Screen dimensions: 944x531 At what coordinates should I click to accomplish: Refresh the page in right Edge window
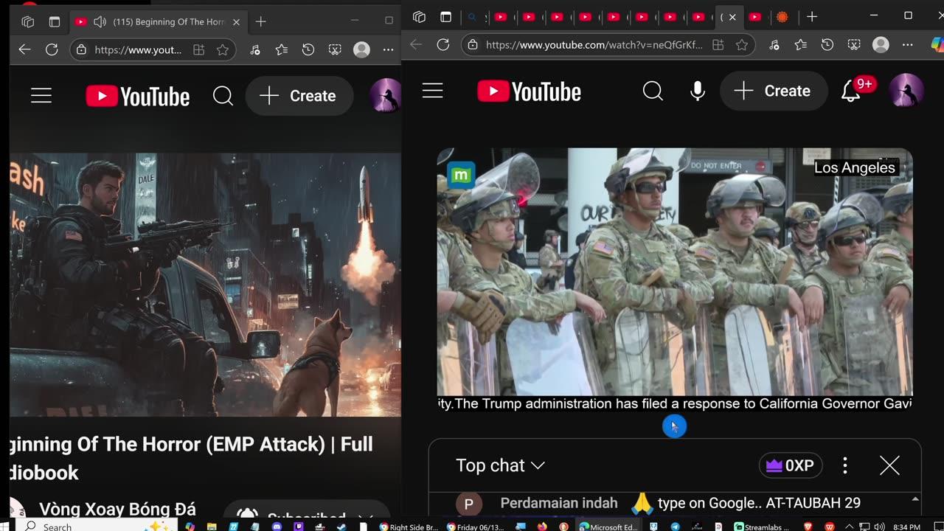click(443, 45)
